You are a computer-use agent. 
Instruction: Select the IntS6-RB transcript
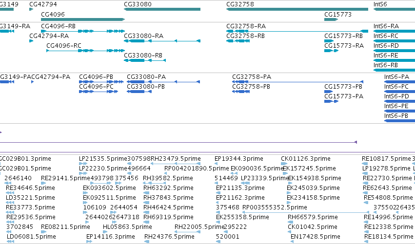click(394, 70)
